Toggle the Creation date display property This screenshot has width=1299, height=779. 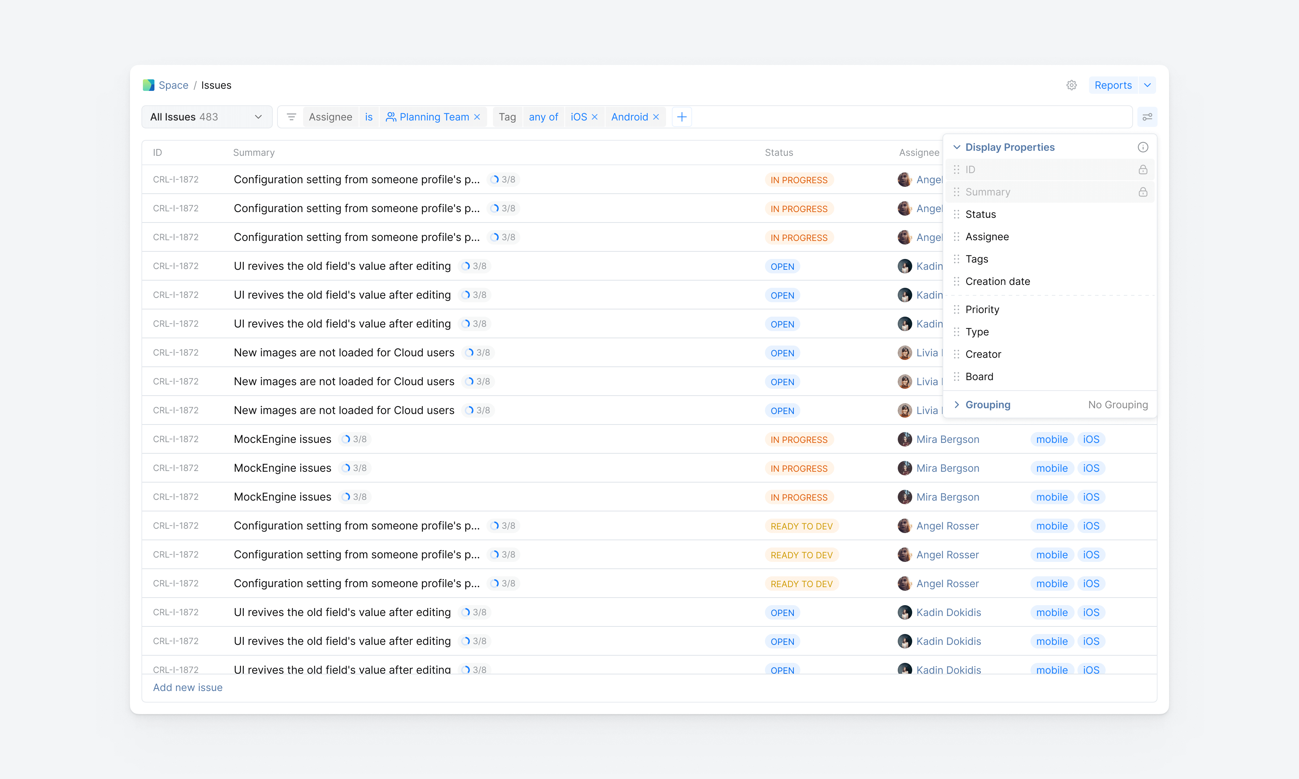click(998, 281)
